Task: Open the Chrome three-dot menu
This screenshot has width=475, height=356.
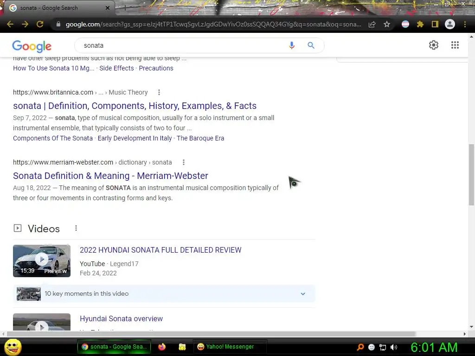Action: click(x=465, y=24)
